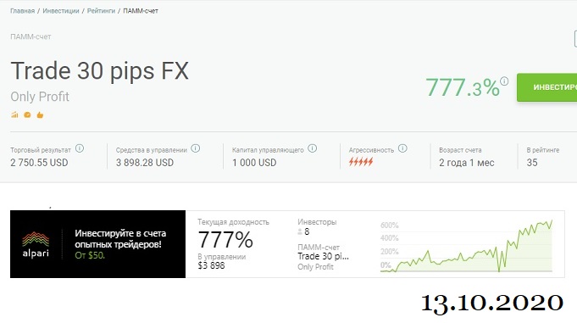Click the profitability chart thumbnail
Screen dimensions: 577x323
(x=466, y=246)
